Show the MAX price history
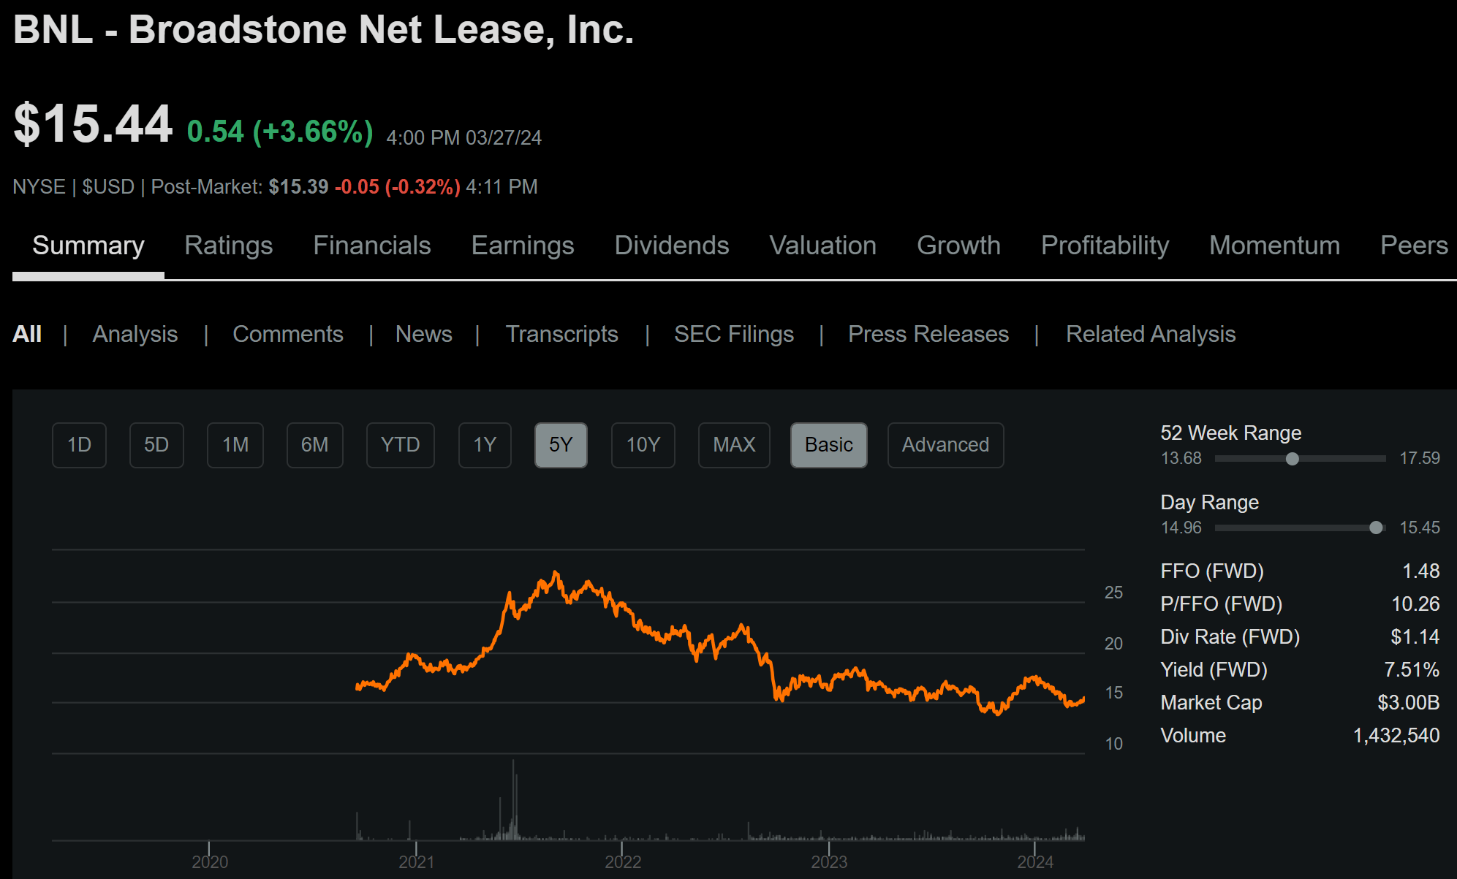Viewport: 1457px width, 879px height. tap(734, 444)
